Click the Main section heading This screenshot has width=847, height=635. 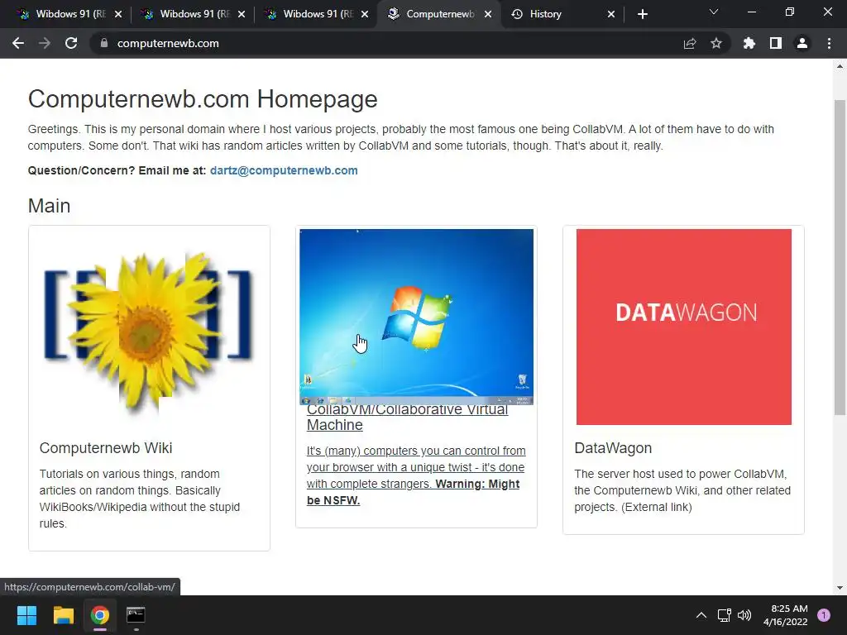pos(49,206)
